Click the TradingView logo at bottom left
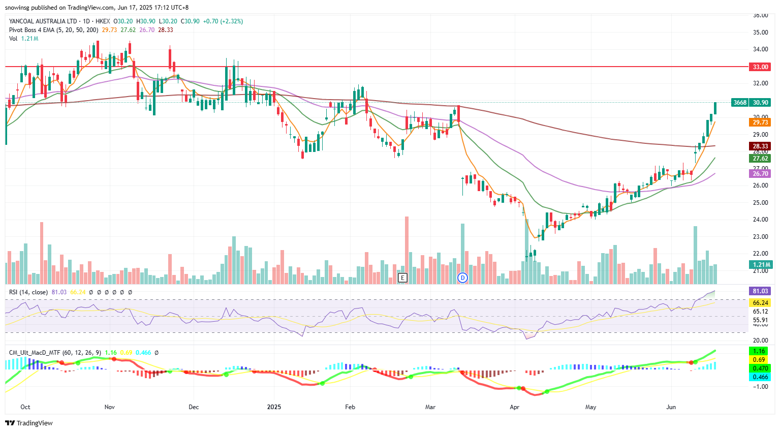Screen dimensions: 780x432 coord(29,423)
